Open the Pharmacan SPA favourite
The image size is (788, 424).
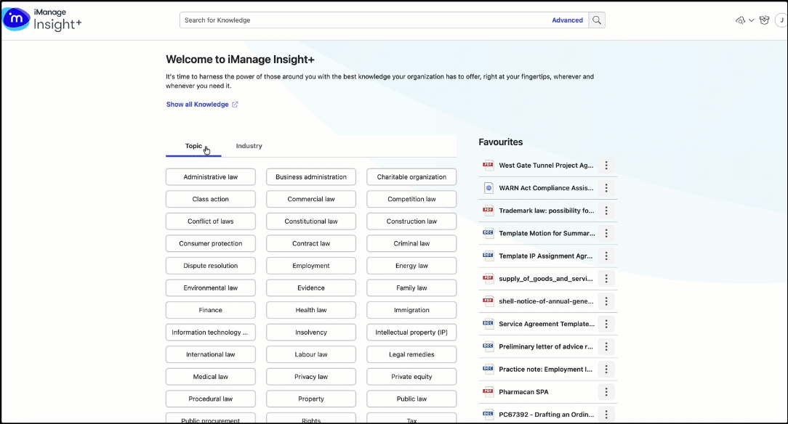(x=523, y=392)
